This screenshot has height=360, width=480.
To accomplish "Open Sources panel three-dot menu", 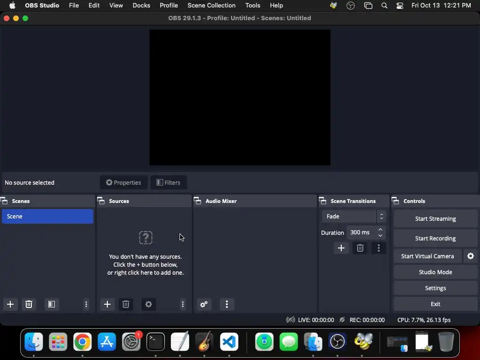I will 183,304.
